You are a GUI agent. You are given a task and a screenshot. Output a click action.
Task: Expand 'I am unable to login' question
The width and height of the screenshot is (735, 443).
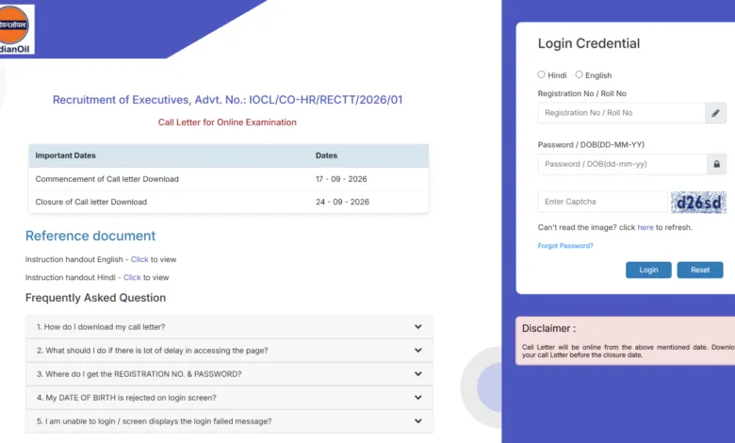click(229, 421)
